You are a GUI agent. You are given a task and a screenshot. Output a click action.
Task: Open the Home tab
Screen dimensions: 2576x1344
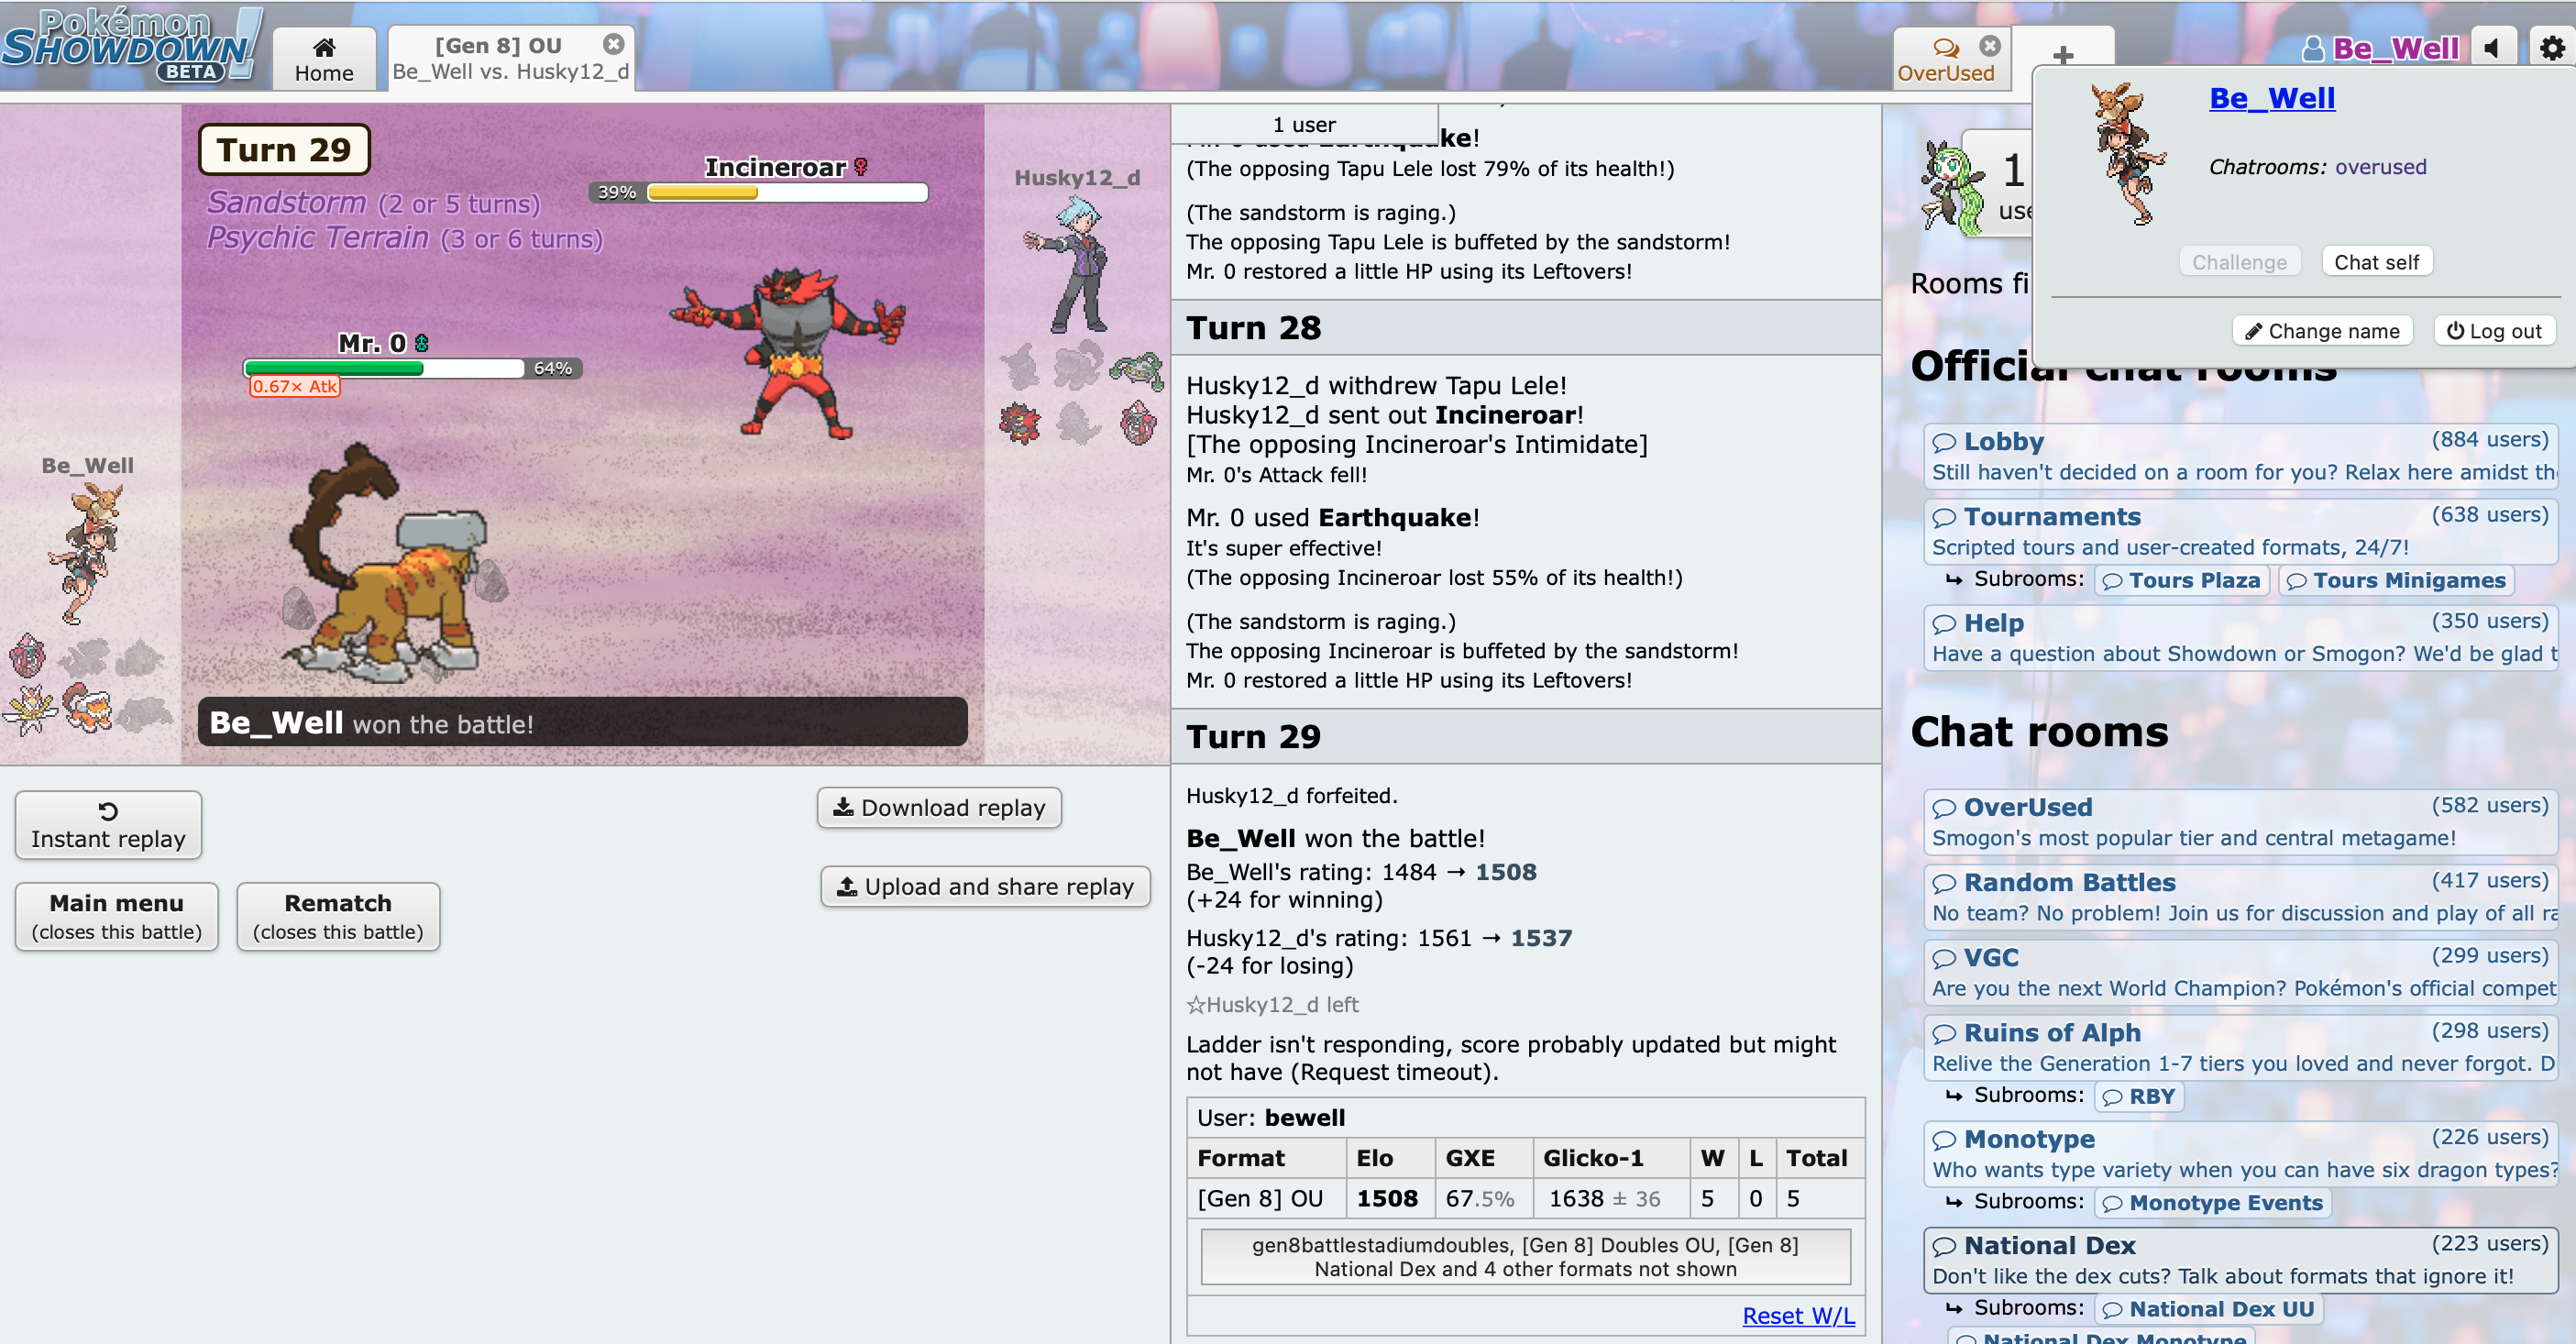pyautogui.click(x=324, y=60)
